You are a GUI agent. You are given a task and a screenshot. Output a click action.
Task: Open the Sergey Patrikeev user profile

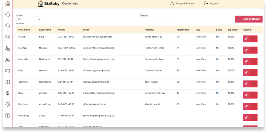click(182, 3)
